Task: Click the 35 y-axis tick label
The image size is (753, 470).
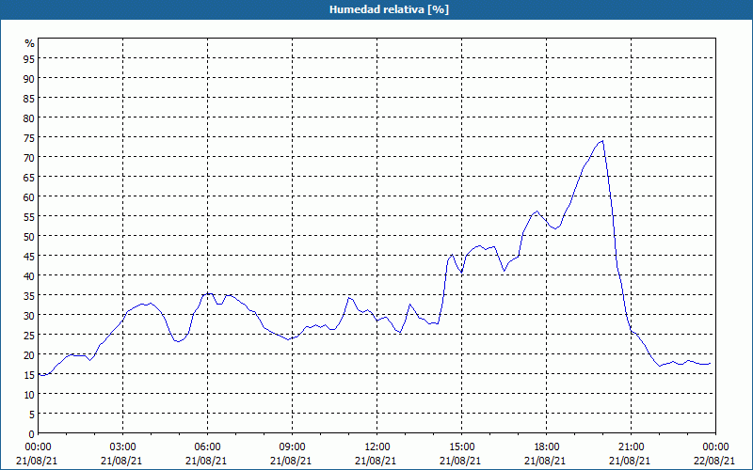Action: (x=29, y=295)
